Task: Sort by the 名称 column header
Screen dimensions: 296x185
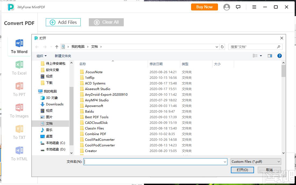Action: pyautogui.click(x=83, y=64)
